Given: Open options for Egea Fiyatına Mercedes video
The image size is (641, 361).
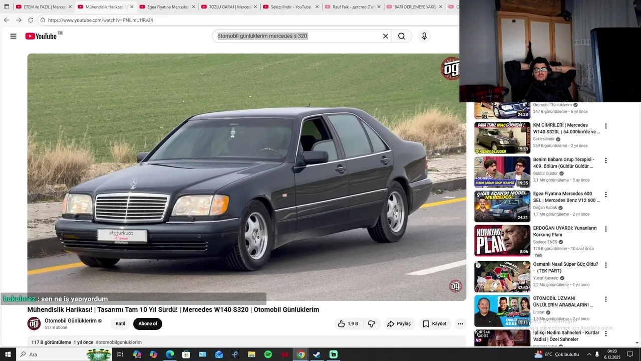Looking at the screenshot, I should (605, 195).
